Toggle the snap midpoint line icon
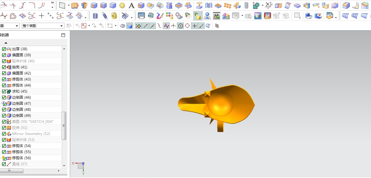The image size is (371, 178). click(153, 26)
